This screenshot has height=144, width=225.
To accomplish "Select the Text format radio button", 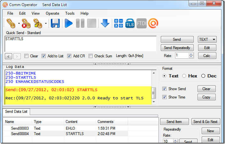I will coord(165,76).
